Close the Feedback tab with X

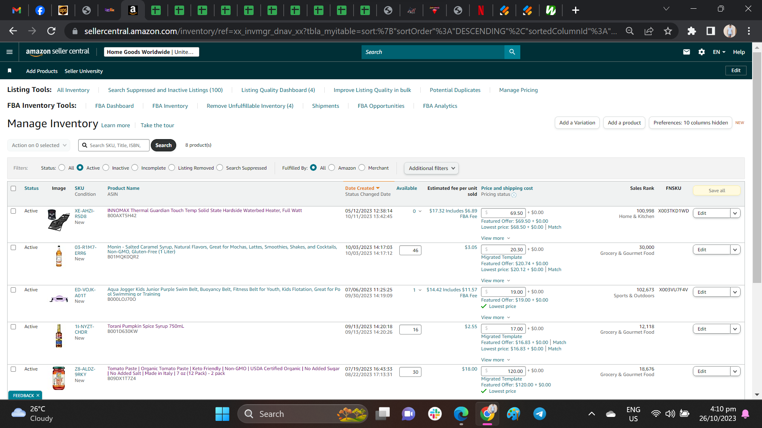(x=38, y=396)
